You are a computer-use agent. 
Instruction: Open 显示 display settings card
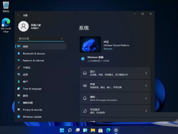pos(115,73)
